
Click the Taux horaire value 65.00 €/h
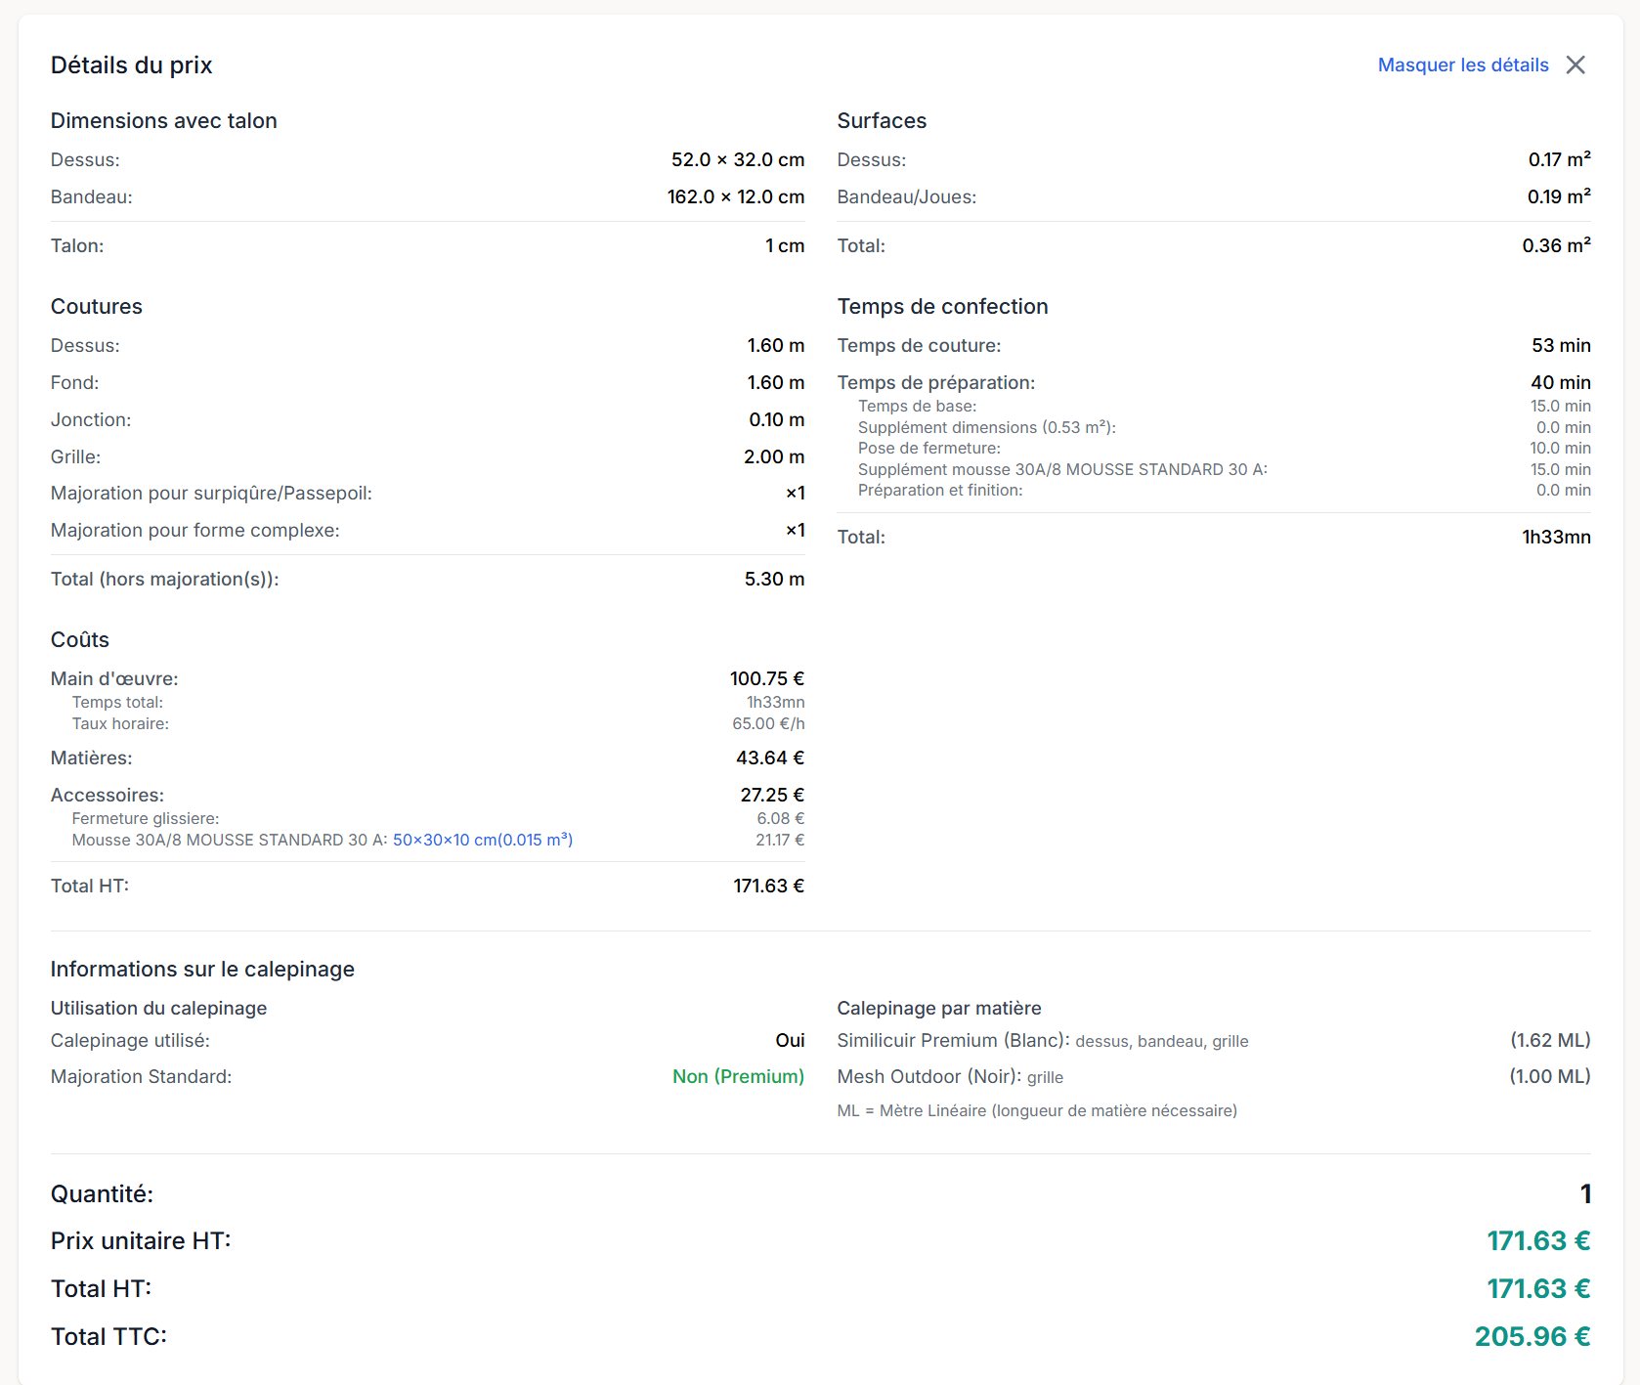(x=768, y=723)
